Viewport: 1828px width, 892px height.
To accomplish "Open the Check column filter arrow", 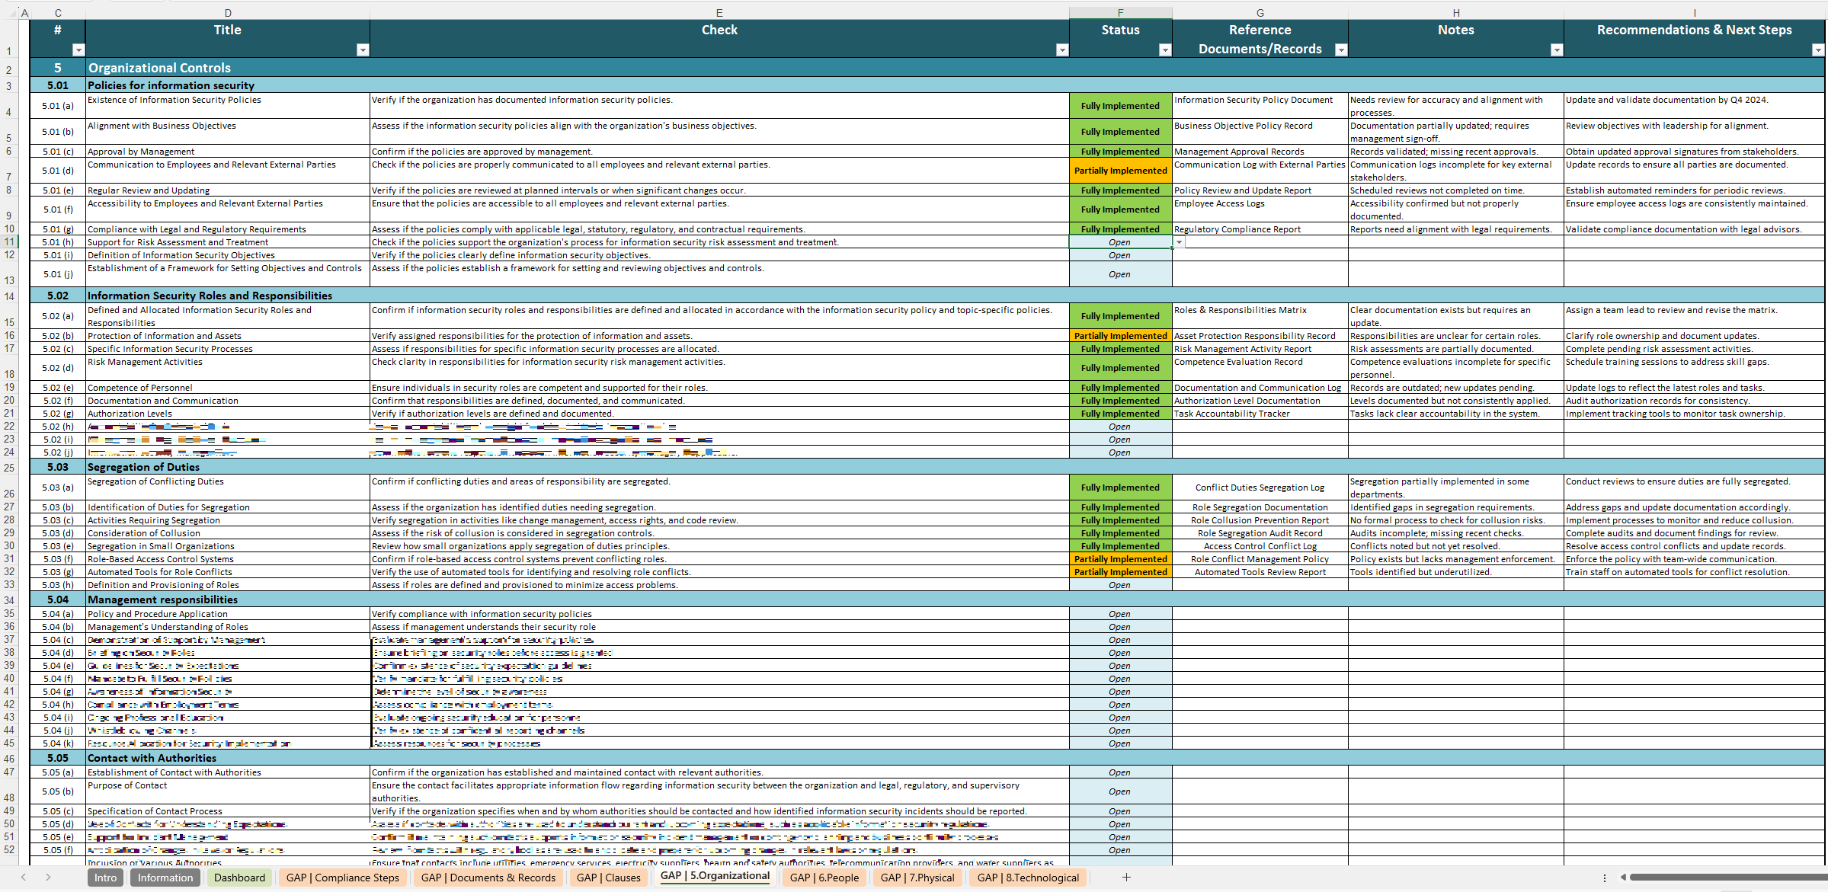I will click(x=1061, y=50).
